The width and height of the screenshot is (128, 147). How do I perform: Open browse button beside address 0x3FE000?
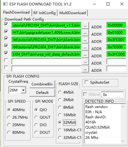point(85,40)
